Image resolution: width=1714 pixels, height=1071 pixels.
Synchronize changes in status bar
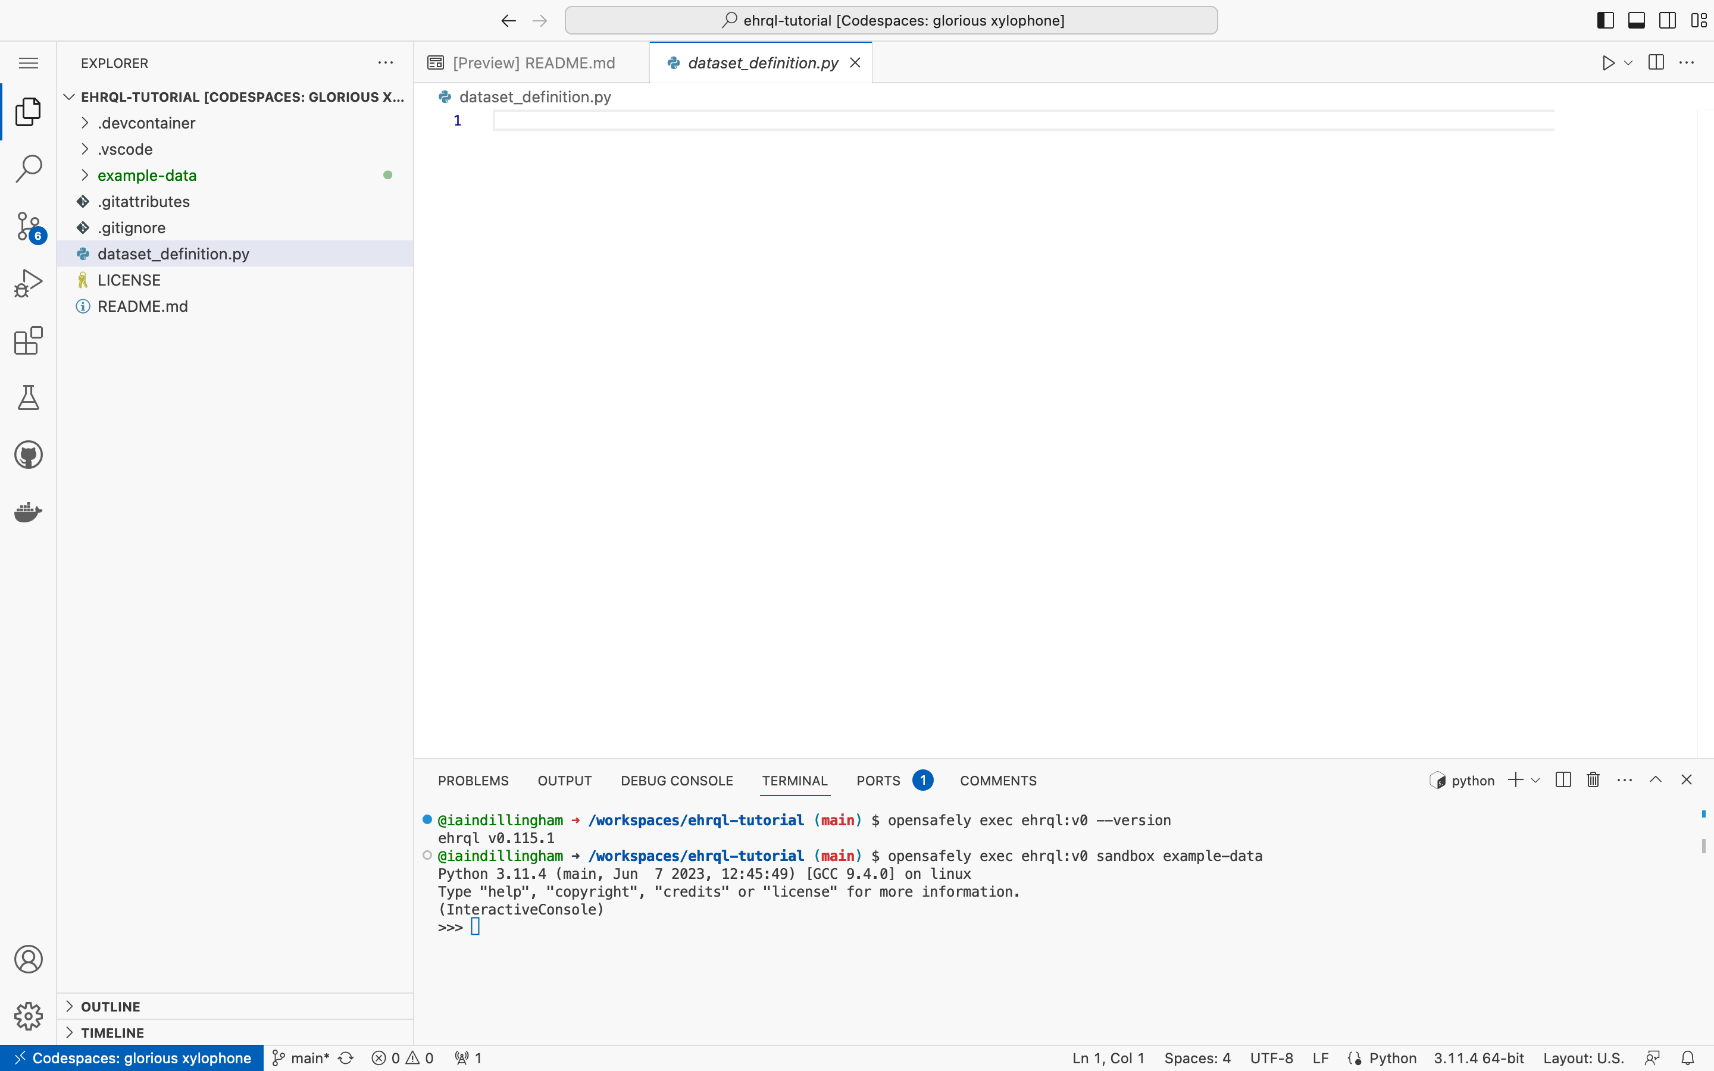pyautogui.click(x=346, y=1059)
